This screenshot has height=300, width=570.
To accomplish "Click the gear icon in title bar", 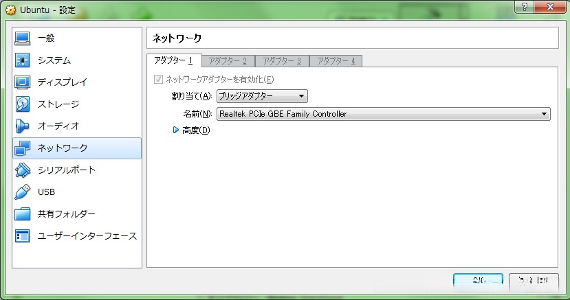I will click(11, 10).
